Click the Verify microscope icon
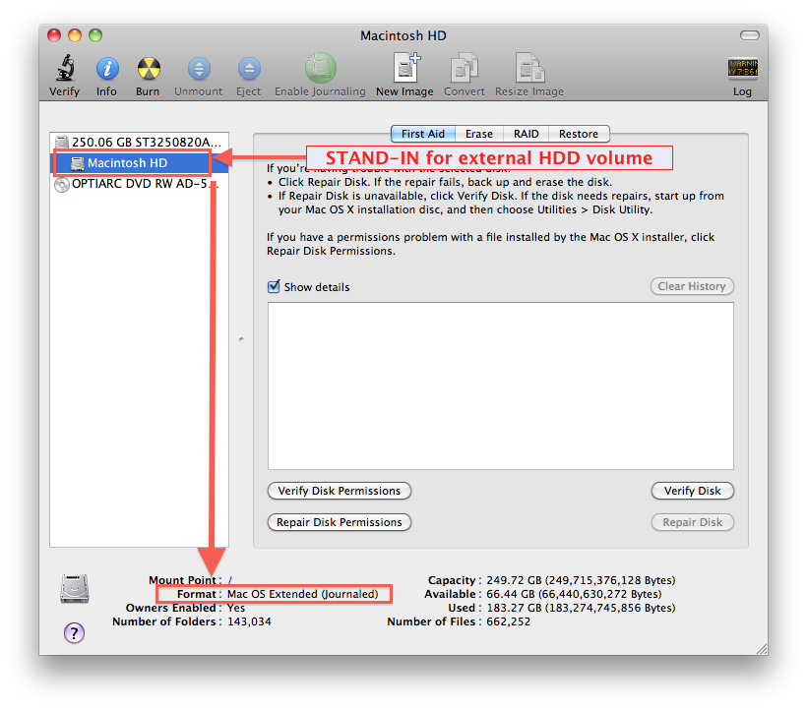The height and width of the screenshot is (709, 807). (65, 68)
